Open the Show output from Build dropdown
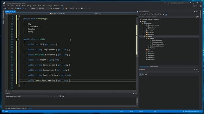The image size is (204, 114). point(33,96)
